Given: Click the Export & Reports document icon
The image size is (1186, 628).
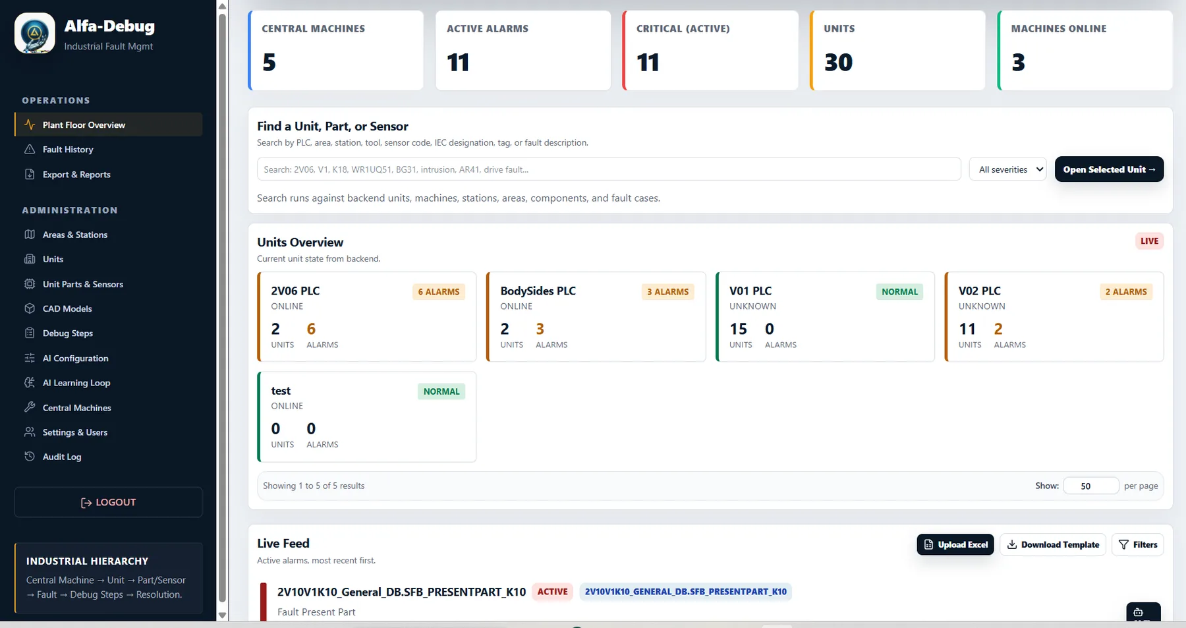Looking at the screenshot, I should tap(30, 174).
